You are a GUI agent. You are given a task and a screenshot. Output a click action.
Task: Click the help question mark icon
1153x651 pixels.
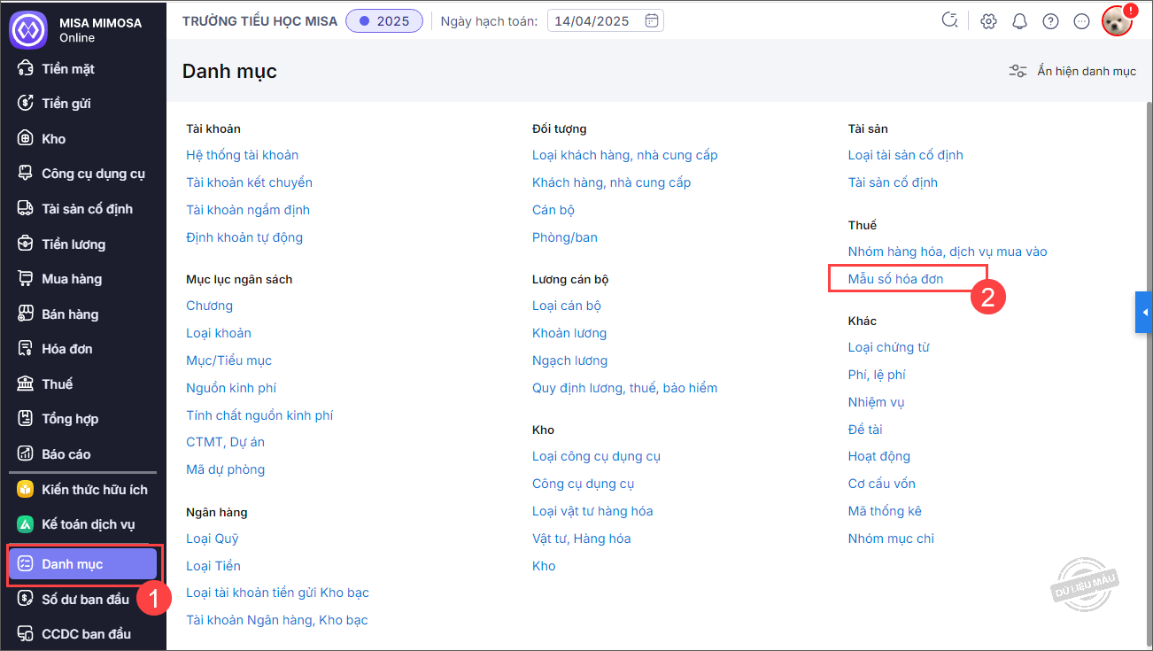click(1050, 21)
